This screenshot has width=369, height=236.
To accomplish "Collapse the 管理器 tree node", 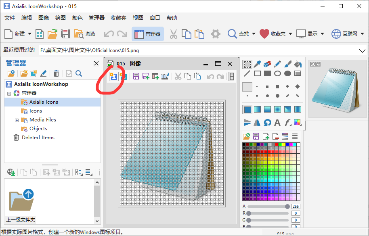I will [x=9, y=93].
